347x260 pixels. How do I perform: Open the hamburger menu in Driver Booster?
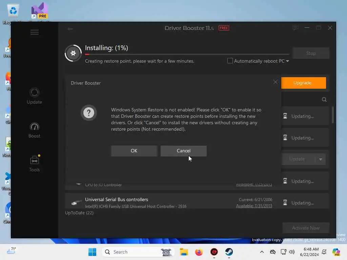click(35, 32)
